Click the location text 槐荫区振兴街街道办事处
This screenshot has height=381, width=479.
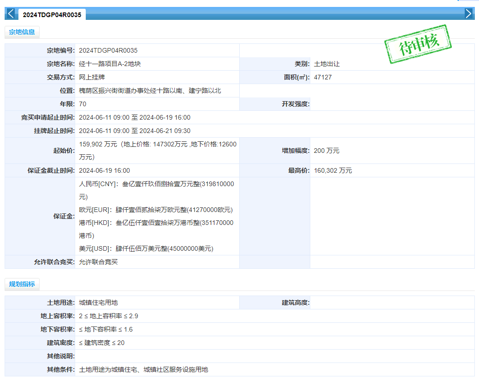[x=114, y=91]
